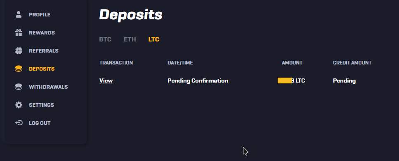This screenshot has height=161, width=399.
Task: Click the Settings gear icon
Action: (19, 105)
